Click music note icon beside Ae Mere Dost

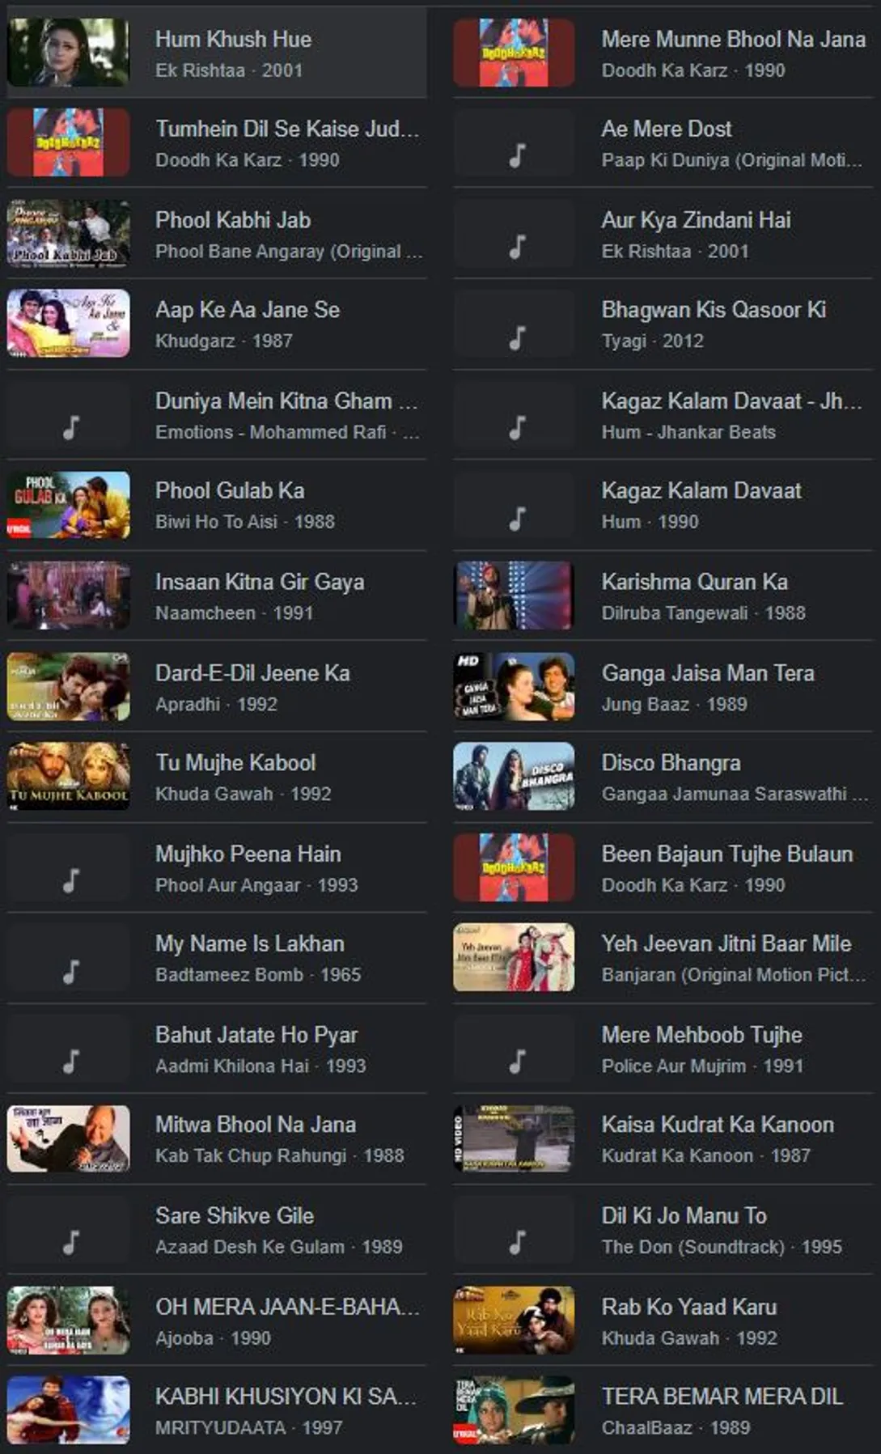517,154
